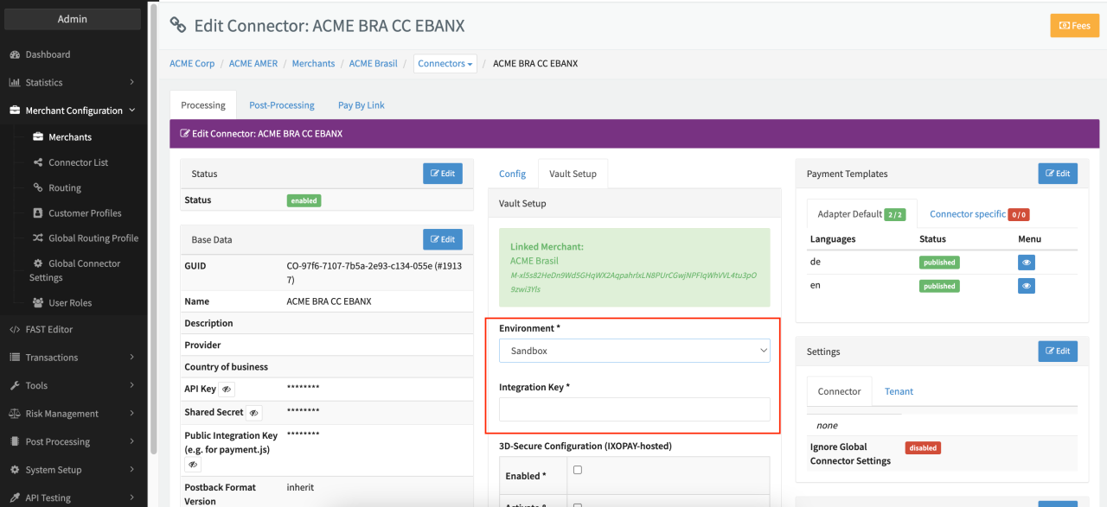Click the Risk Management scales icon
Image resolution: width=1107 pixels, height=507 pixels.
15,414
